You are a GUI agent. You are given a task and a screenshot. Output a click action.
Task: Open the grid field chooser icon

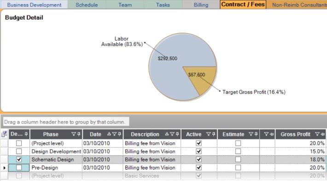click(4, 134)
